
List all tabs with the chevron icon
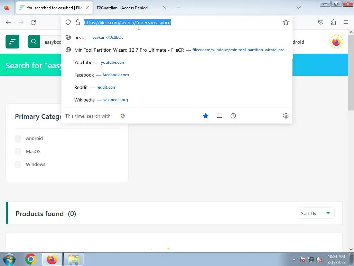pyautogui.click(x=299, y=8)
